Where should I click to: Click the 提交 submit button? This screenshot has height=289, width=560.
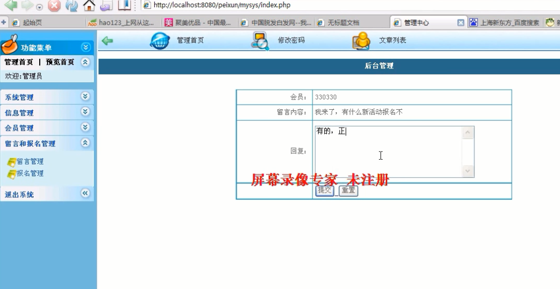click(324, 191)
